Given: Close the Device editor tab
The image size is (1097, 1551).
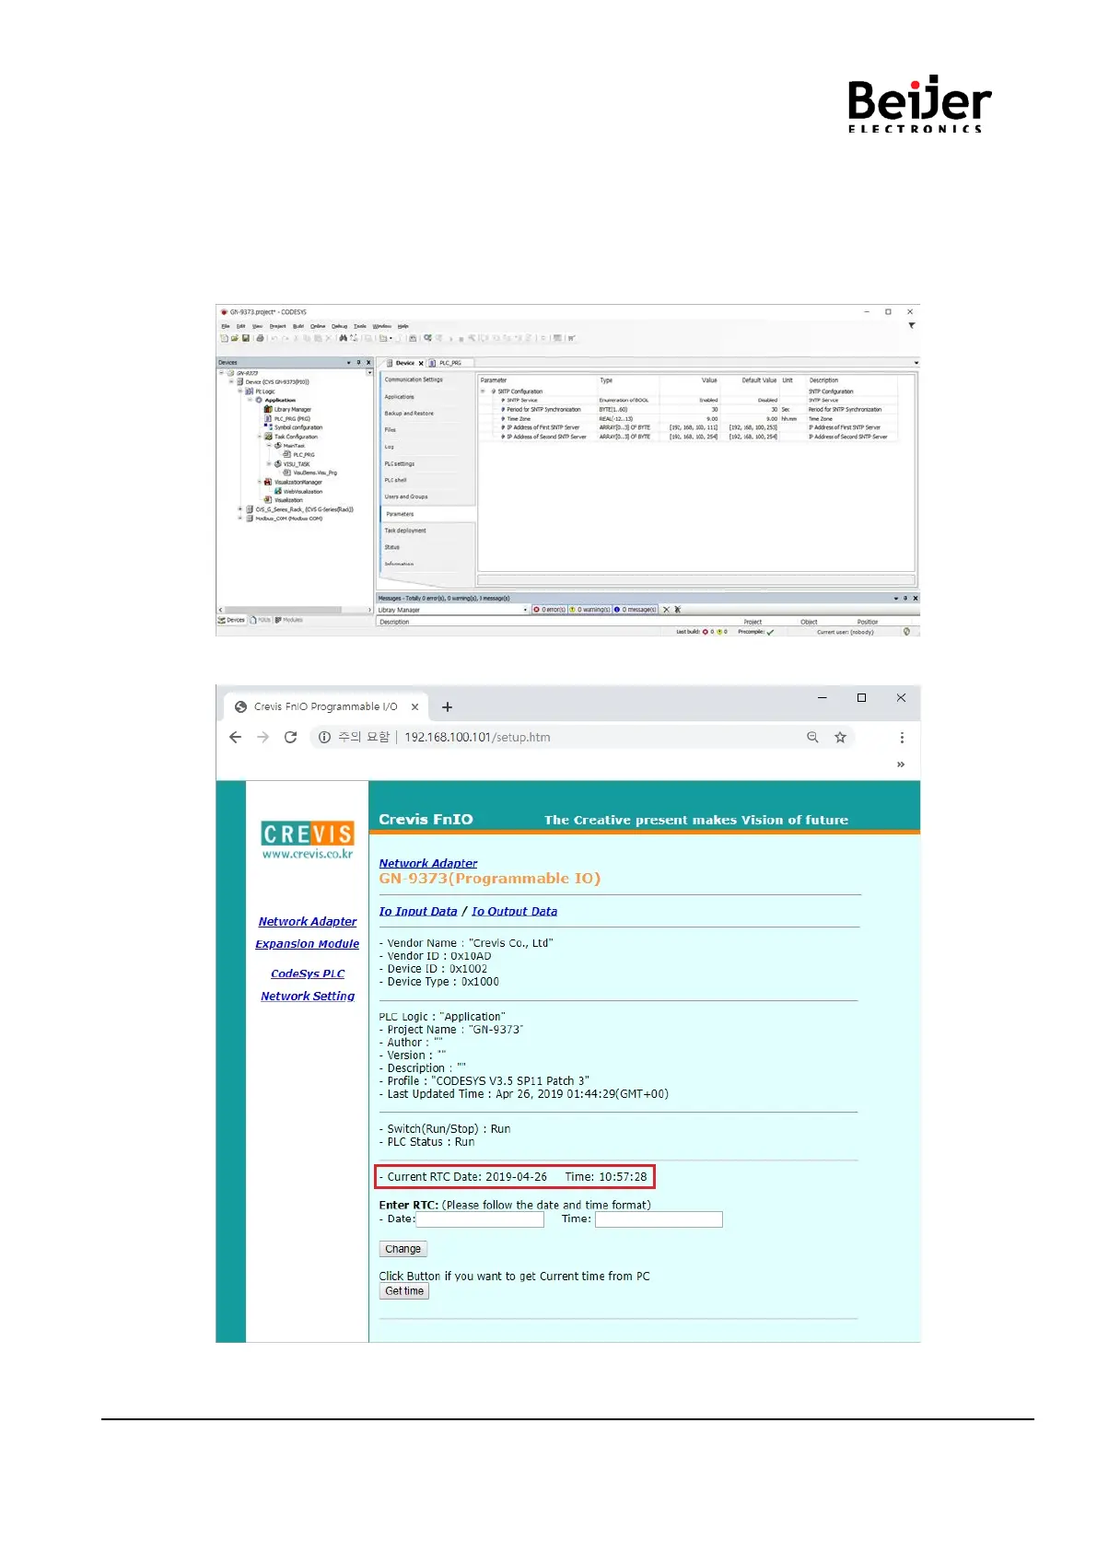Looking at the screenshot, I should pyautogui.click(x=421, y=364).
